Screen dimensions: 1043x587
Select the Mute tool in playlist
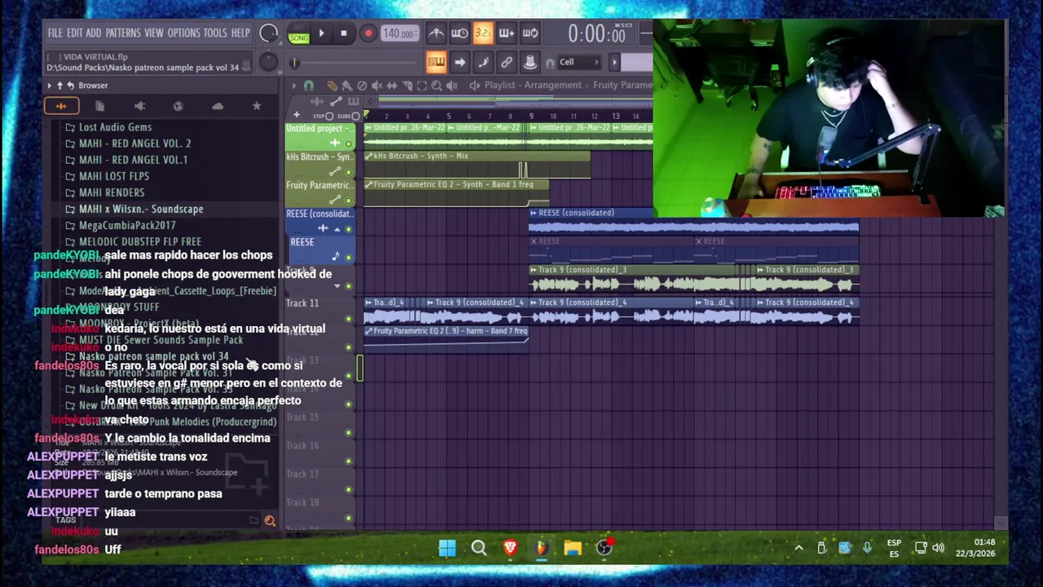coord(376,86)
